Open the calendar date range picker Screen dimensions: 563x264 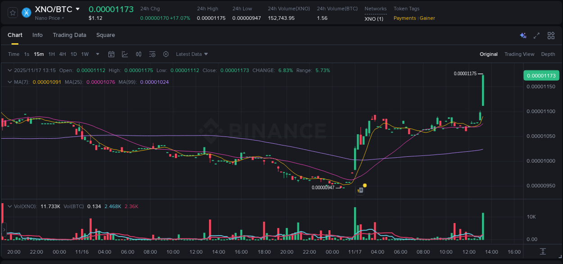[111, 54]
